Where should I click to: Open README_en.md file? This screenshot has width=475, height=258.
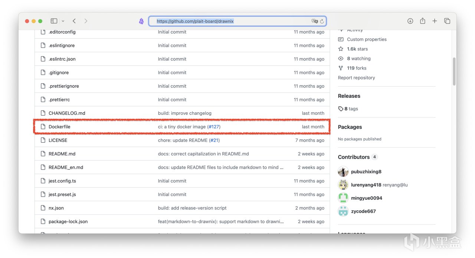[x=66, y=167]
